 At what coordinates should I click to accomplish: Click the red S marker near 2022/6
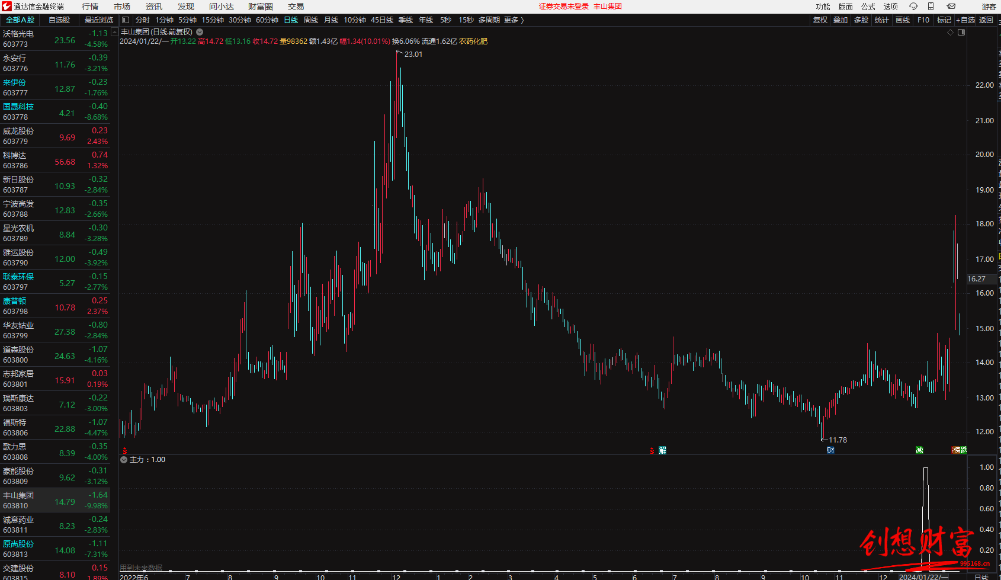[124, 451]
